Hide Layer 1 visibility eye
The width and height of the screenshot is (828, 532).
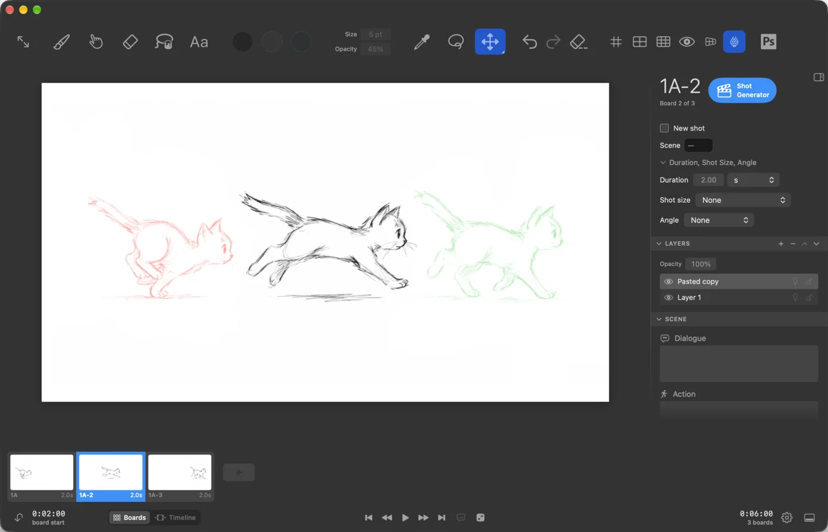(x=668, y=298)
